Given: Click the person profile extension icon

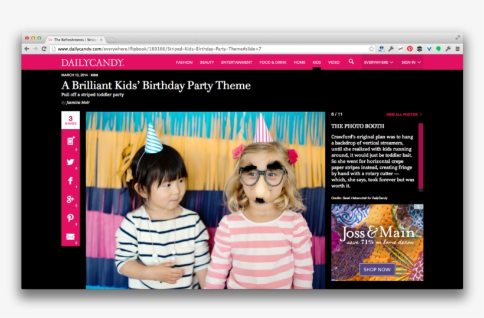Looking at the screenshot, I should click(x=381, y=49).
